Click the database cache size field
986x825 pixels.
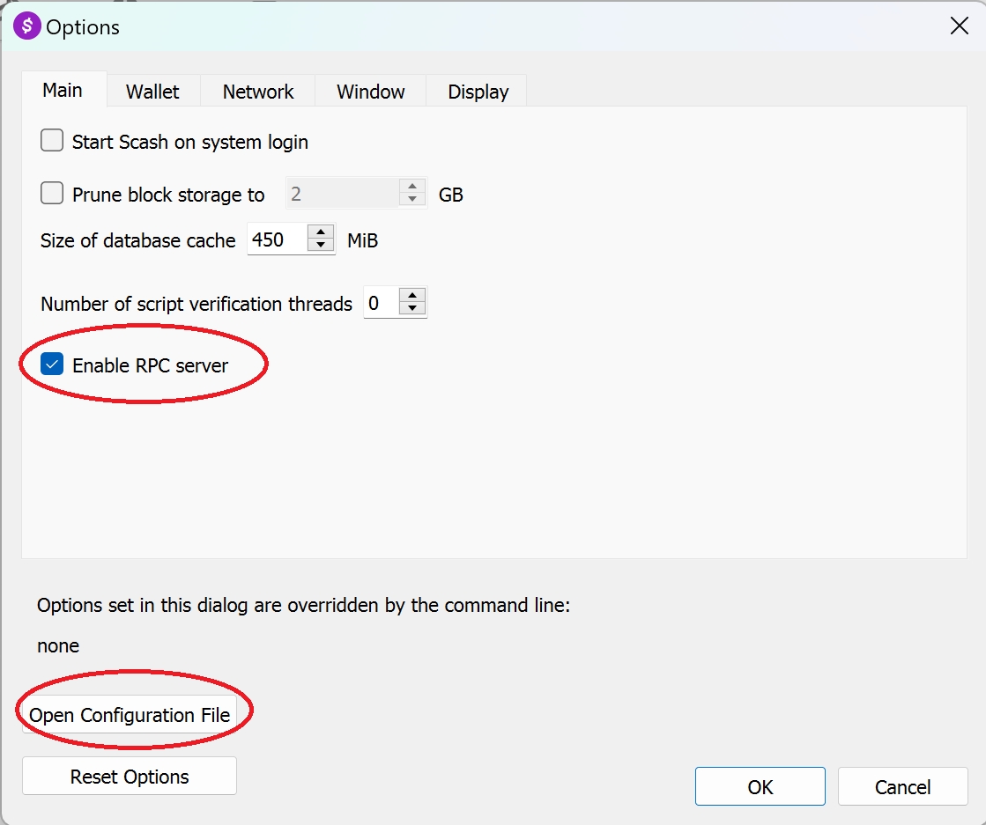(278, 239)
